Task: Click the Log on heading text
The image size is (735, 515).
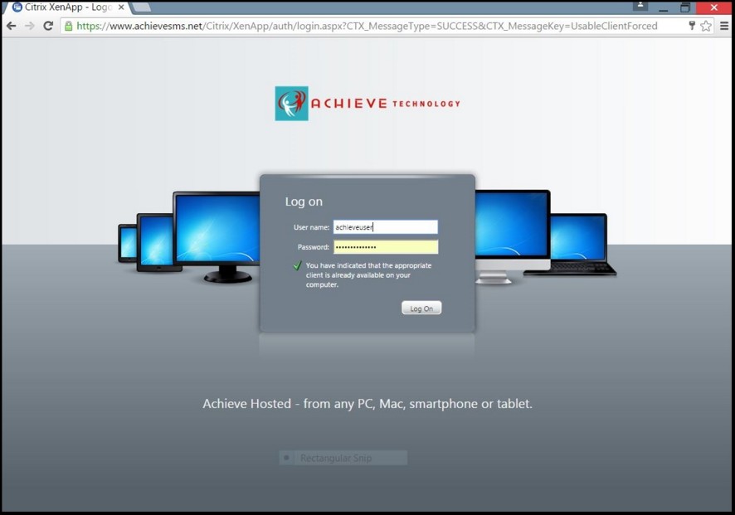Action: click(304, 202)
